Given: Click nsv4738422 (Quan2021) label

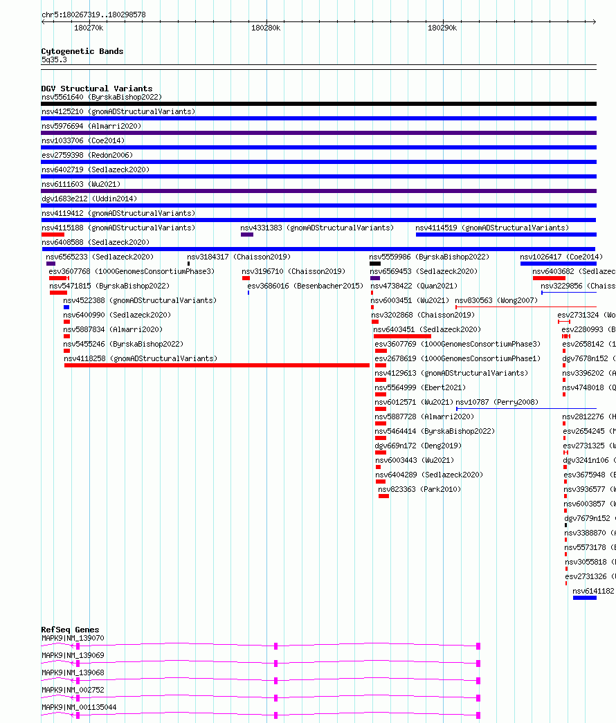Looking at the screenshot, I should [x=414, y=286].
